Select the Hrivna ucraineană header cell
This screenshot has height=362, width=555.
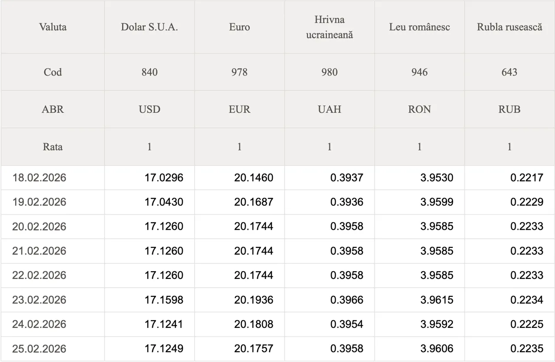[330, 27]
